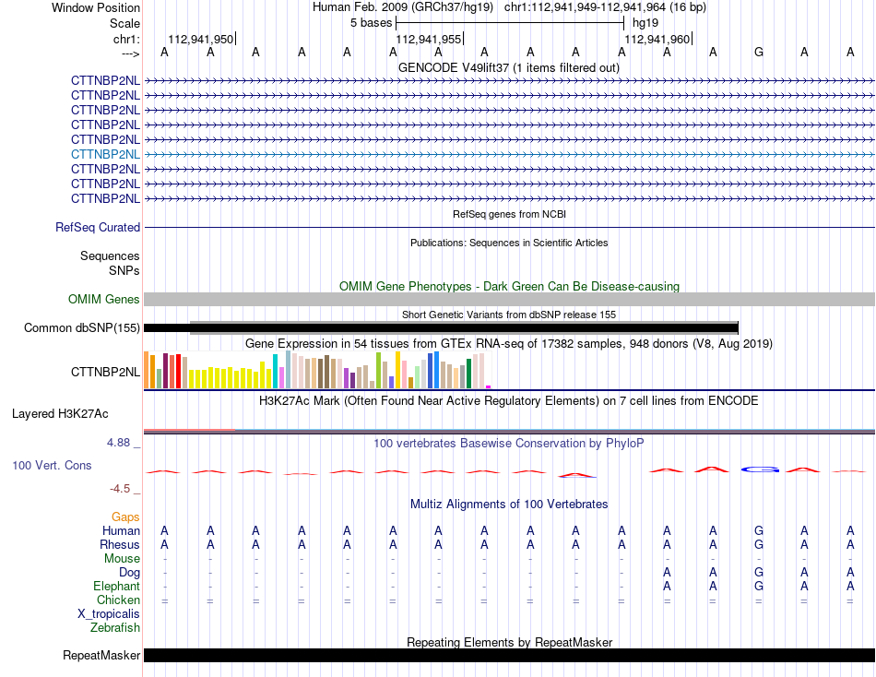Click the light blue highlighted CTTNBP2NL transcript label
The image size is (876, 677).
tap(105, 154)
